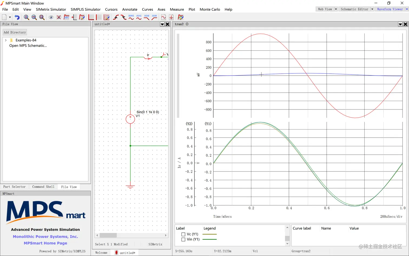Click the grid edit pencil icon
The height and width of the screenshot is (256, 409).
click(107, 17)
